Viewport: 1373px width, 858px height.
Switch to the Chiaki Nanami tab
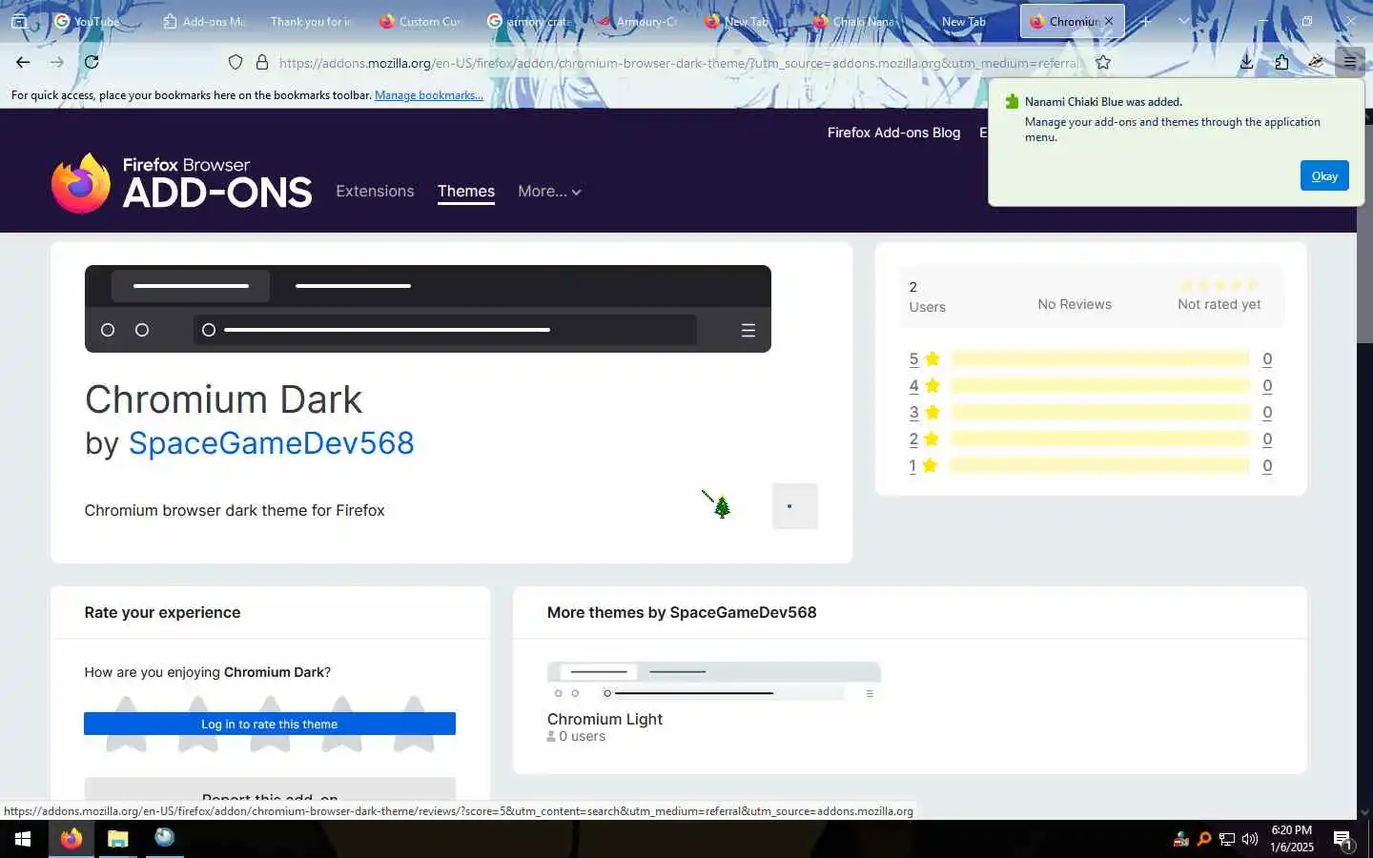854,21
